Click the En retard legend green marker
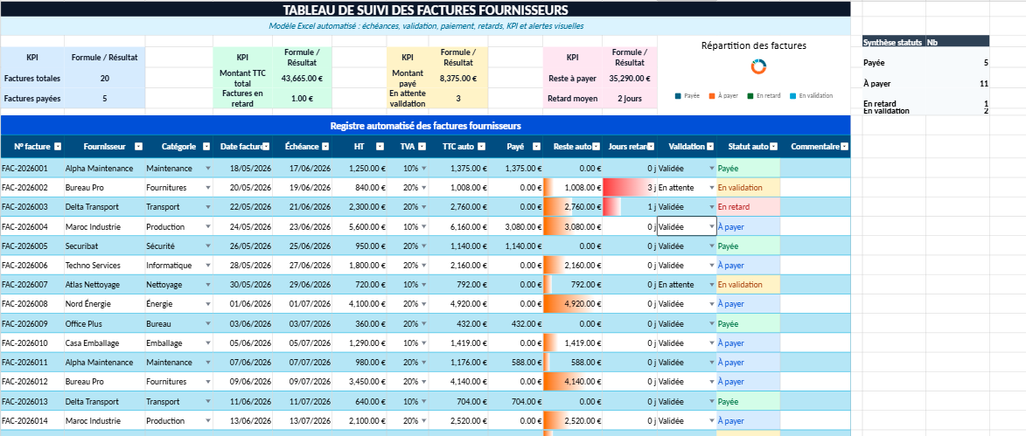 tap(751, 95)
